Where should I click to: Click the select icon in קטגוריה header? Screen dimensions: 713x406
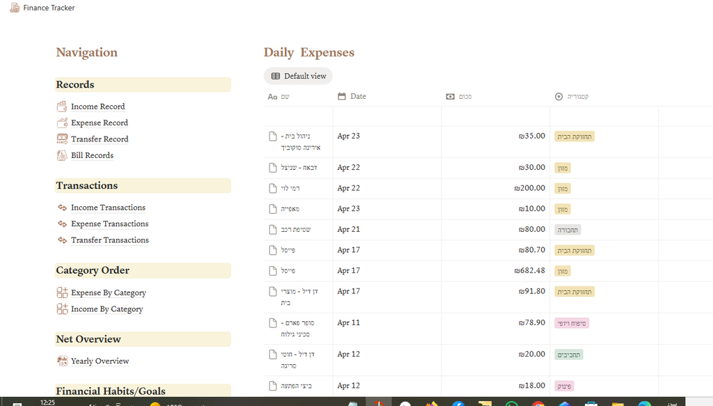559,96
